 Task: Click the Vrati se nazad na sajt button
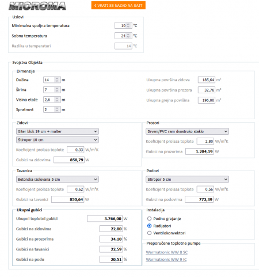tap(119, 5)
